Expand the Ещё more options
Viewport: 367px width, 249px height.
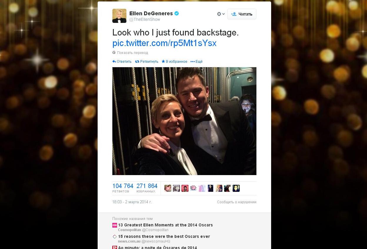click(196, 62)
